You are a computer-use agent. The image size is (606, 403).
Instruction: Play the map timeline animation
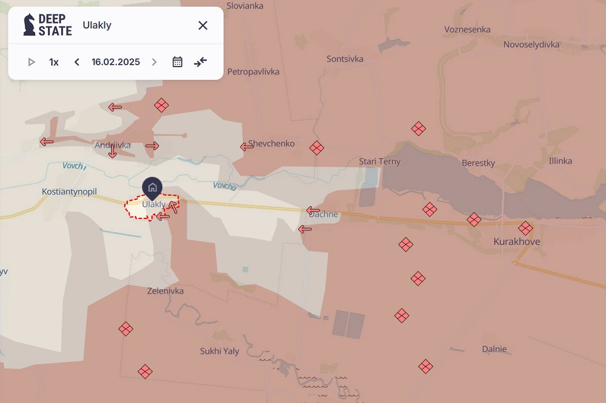tap(32, 62)
